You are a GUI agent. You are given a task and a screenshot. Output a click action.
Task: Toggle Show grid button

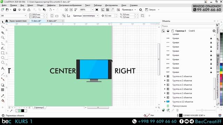pos(108,10)
